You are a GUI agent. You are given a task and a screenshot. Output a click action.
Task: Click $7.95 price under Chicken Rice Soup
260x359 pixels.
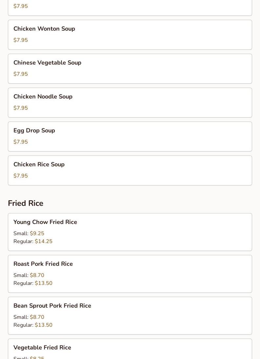(x=21, y=176)
